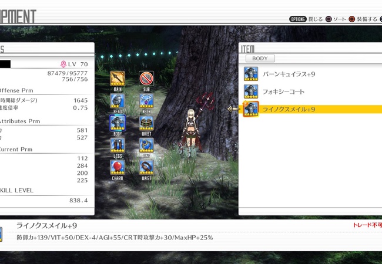Click the SKILL LEVEL section header
The image size is (382, 264).
click(x=16, y=190)
